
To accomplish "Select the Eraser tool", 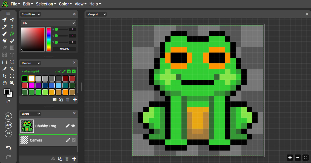I will (x=12, y=41).
